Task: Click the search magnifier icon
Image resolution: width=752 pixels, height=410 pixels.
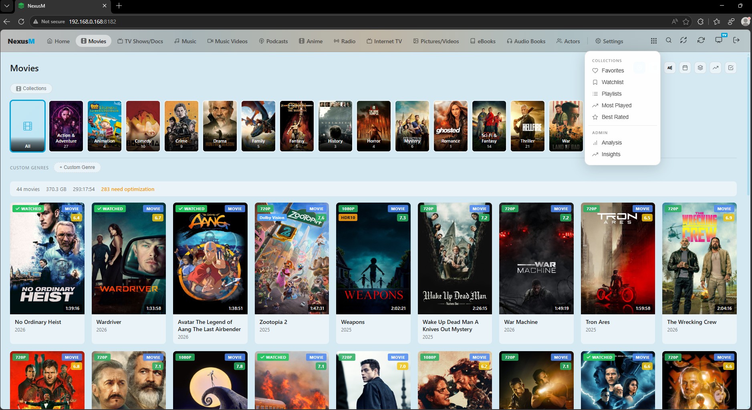Action: [669, 40]
